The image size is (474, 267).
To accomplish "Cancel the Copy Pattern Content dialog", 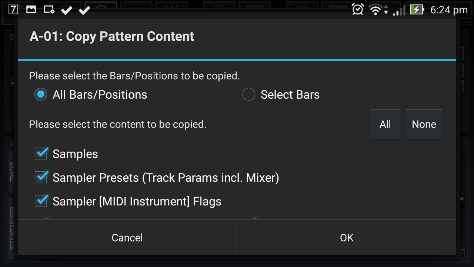I will tap(127, 238).
